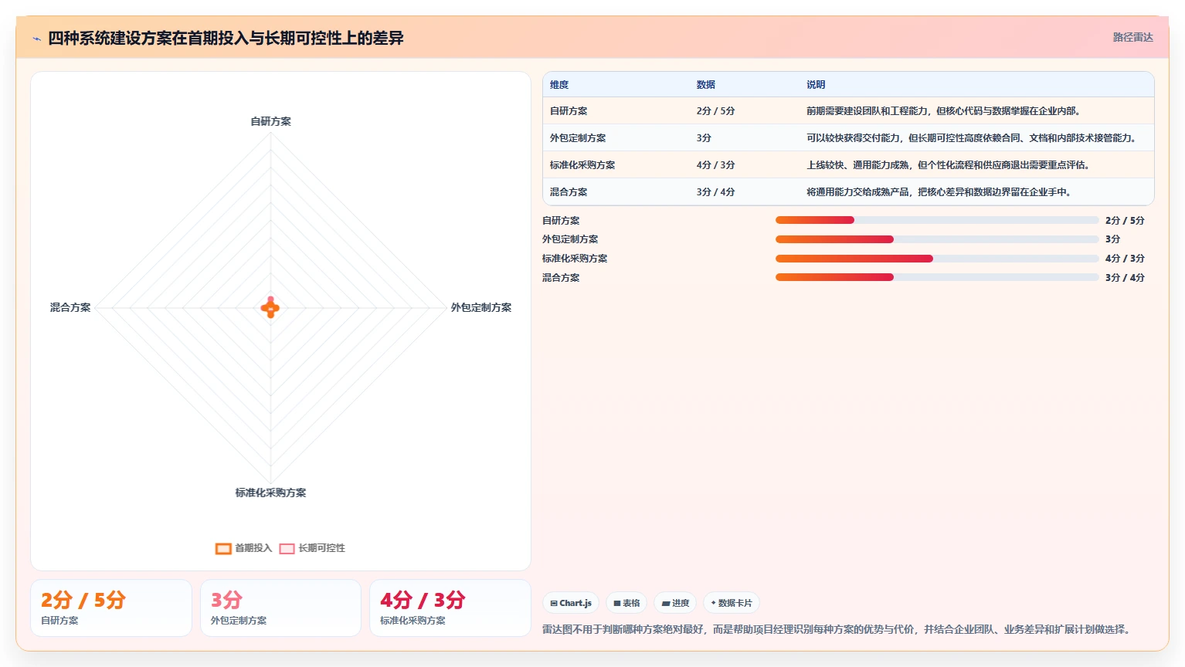Image resolution: width=1185 pixels, height=667 pixels.
Task: Click the 数据 column header
Action: coord(706,85)
